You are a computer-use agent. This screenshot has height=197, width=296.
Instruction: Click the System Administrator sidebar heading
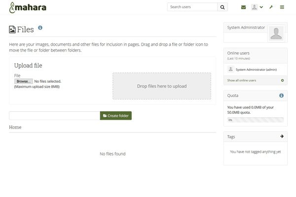click(246, 28)
